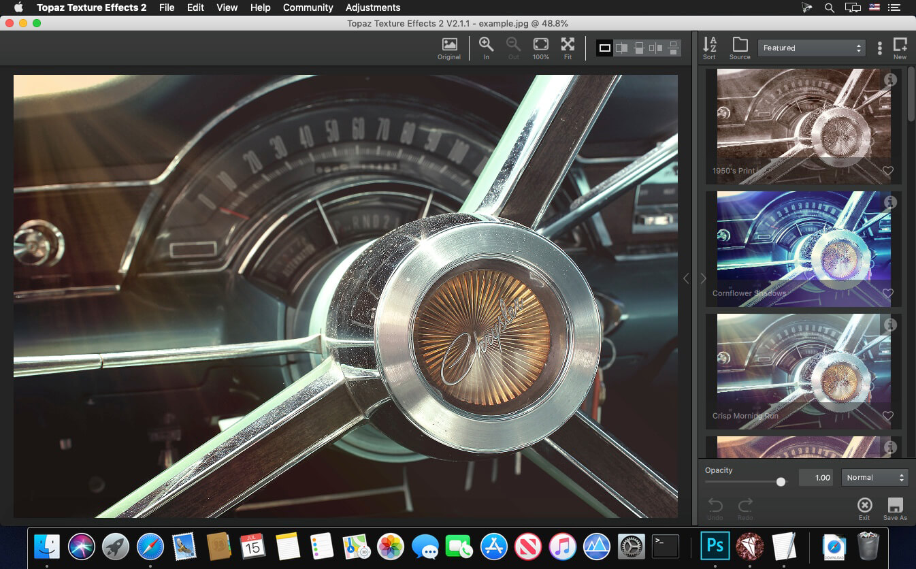Expand the left panel with the left arrow
The height and width of the screenshot is (569, 916).
point(686,278)
